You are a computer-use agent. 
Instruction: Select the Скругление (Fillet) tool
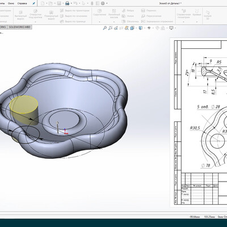(x=99, y=12)
